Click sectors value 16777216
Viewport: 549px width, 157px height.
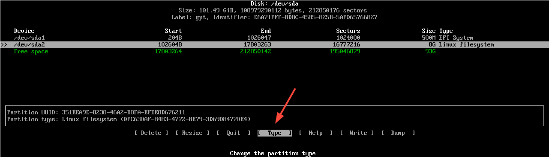coord(346,45)
